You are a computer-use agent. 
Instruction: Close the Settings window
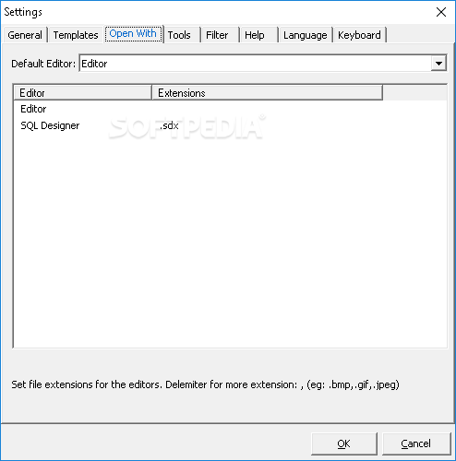[x=441, y=12]
